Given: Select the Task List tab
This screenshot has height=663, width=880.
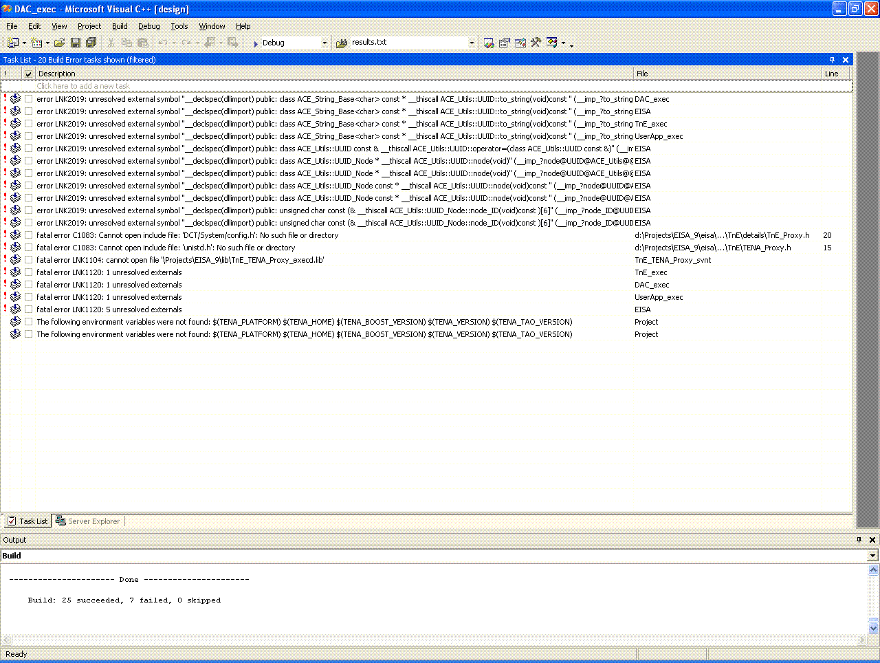Looking at the screenshot, I should [x=27, y=521].
